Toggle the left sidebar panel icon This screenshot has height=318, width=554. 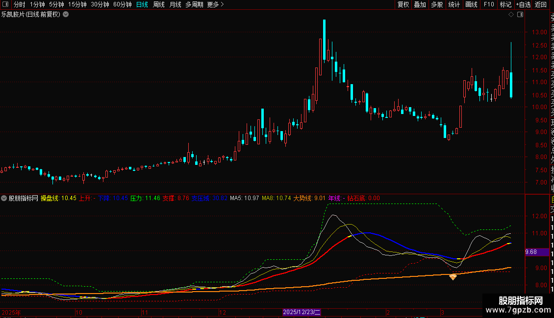point(5,4)
